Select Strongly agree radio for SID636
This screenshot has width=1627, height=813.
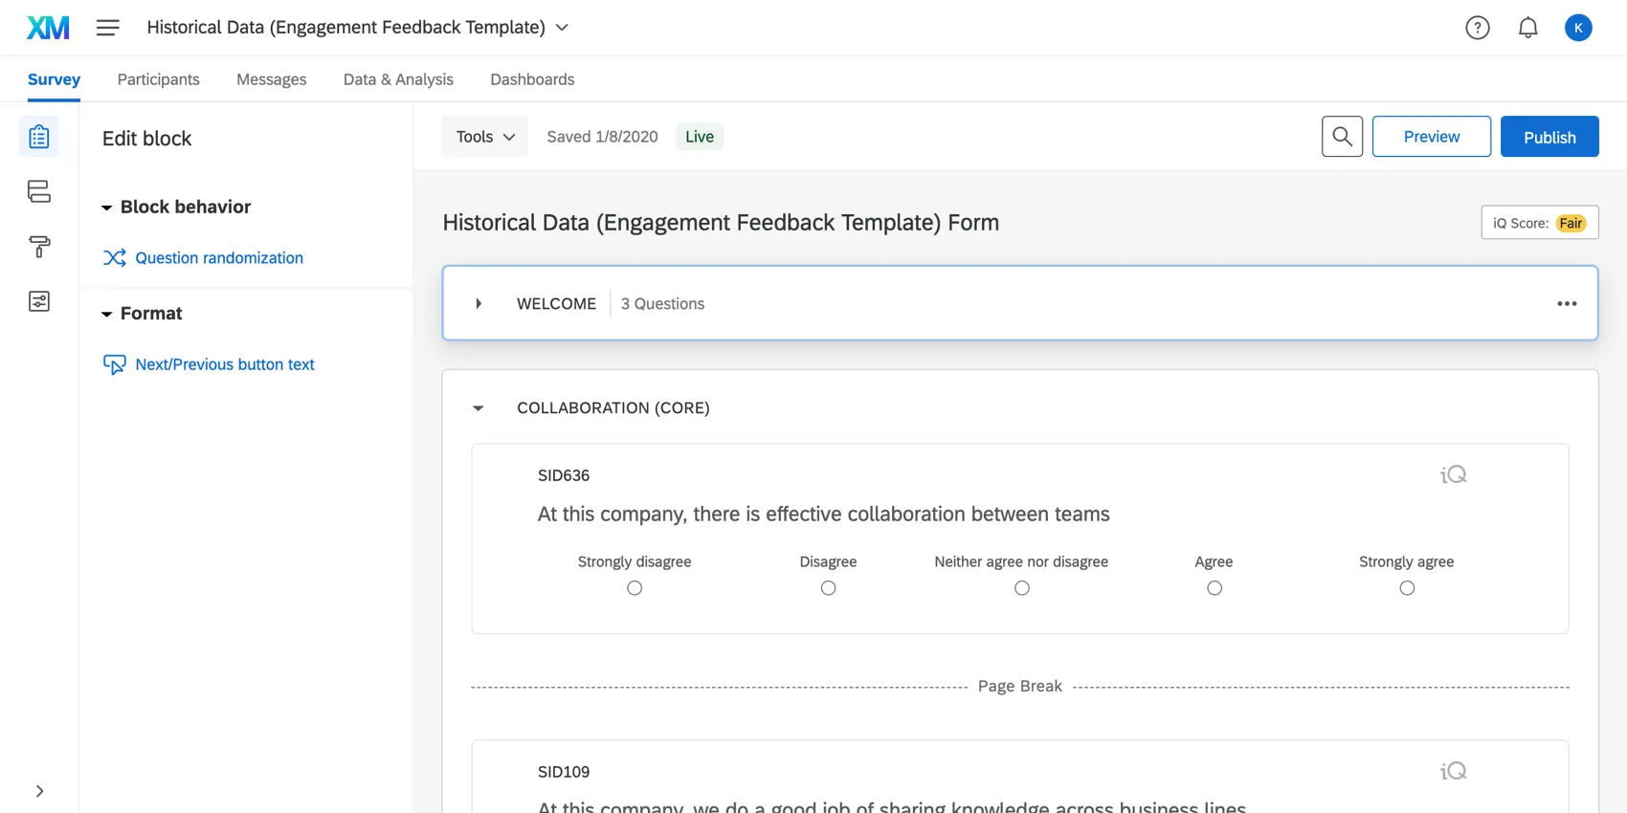pyautogui.click(x=1407, y=588)
